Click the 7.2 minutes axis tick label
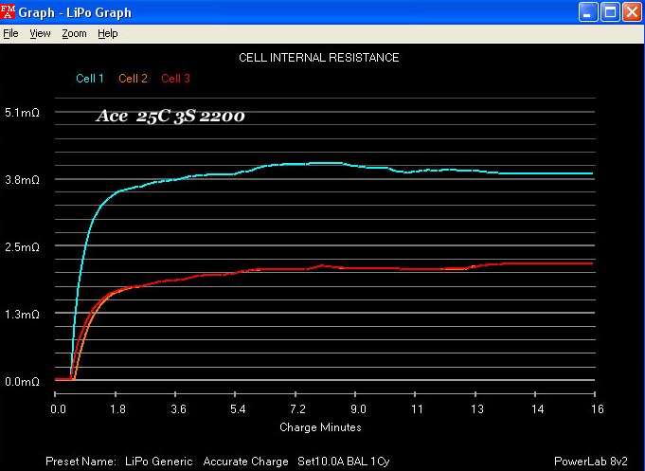The height and width of the screenshot is (471, 645). [297, 408]
